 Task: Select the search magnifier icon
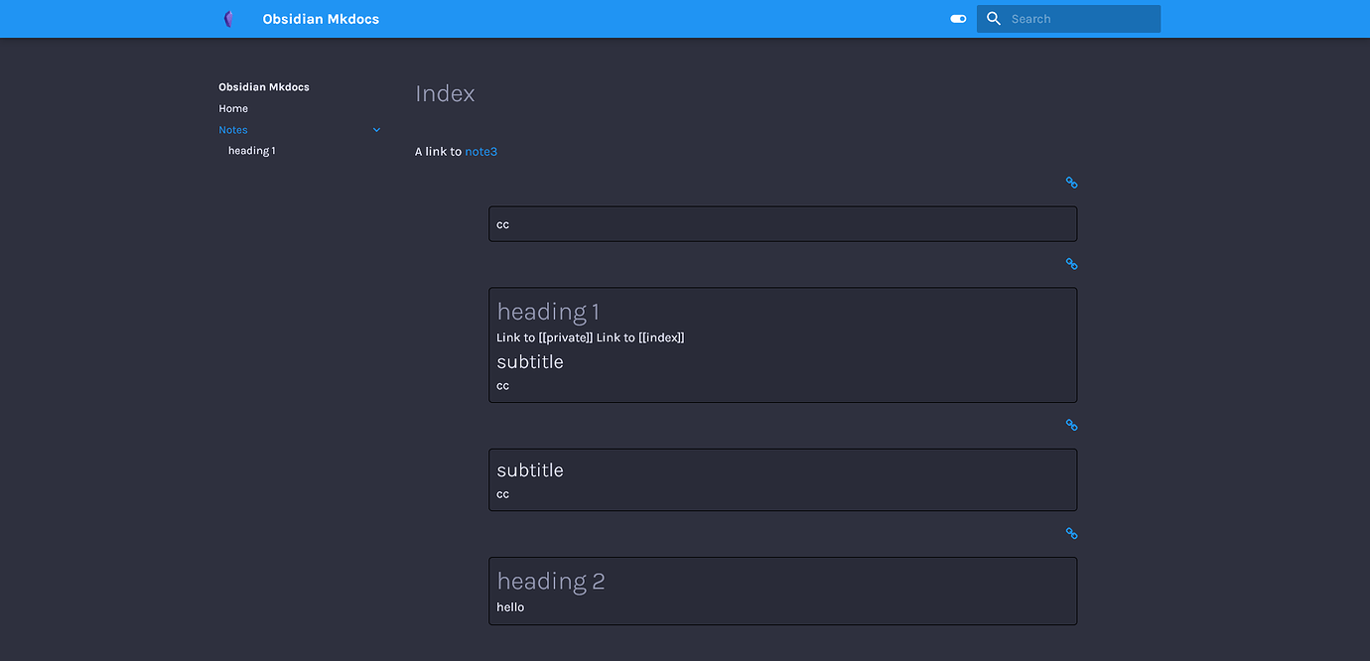coord(993,18)
